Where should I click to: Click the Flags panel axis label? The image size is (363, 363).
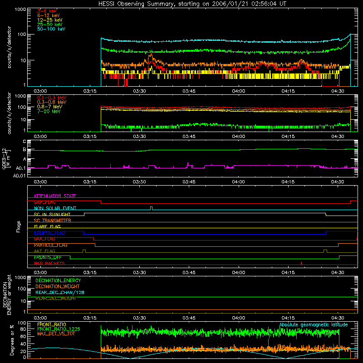click(x=19, y=226)
